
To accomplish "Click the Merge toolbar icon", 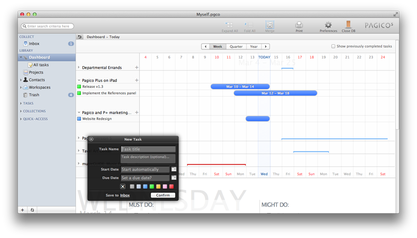I will (x=270, y=25).
